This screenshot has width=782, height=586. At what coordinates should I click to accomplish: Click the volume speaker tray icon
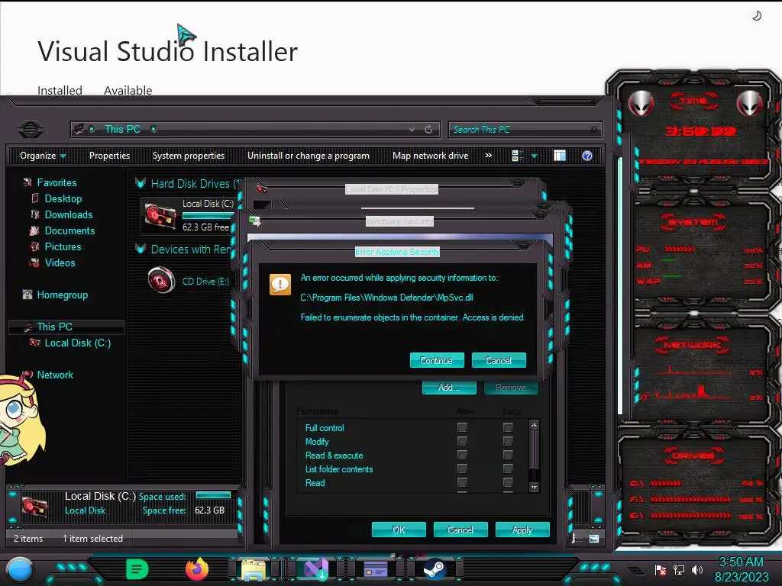click(x=697, y=570)
